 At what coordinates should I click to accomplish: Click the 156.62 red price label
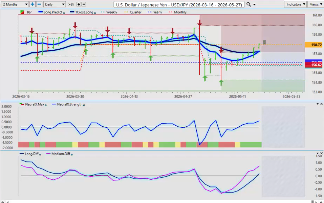pyautogui.click(x=314, y=65)
